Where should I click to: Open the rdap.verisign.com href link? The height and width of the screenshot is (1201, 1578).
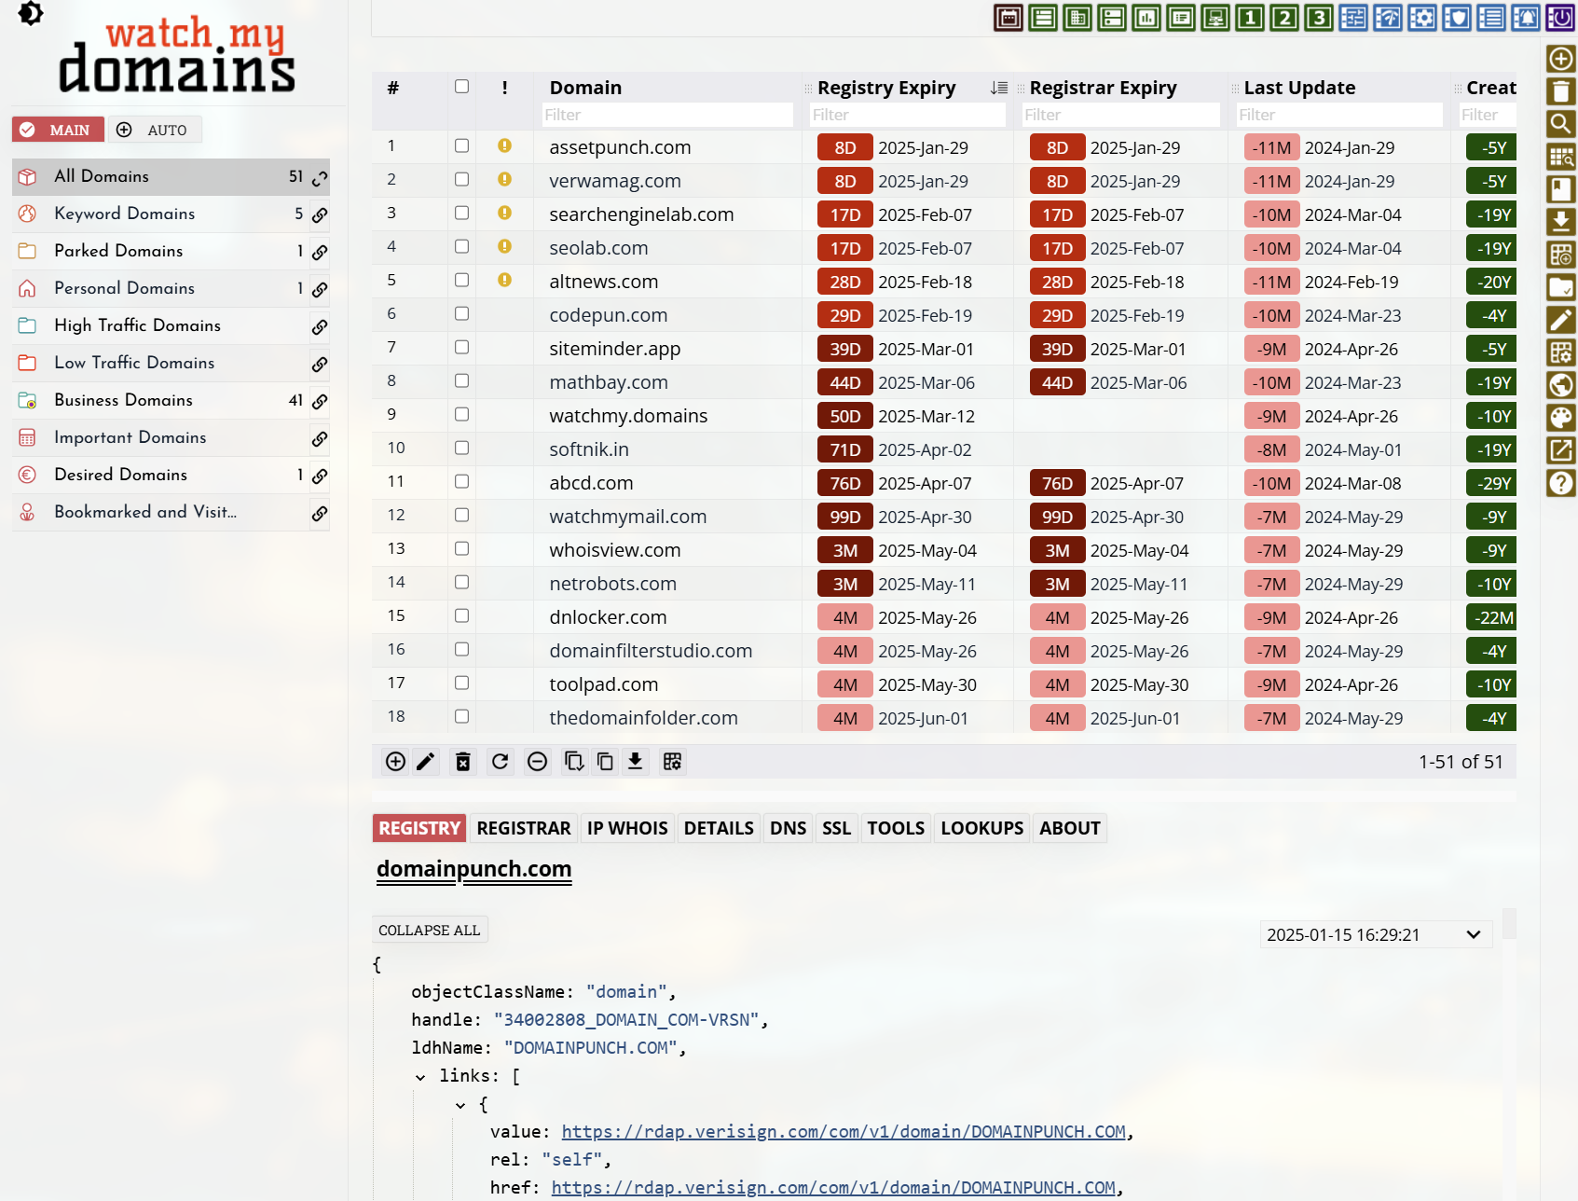click(x=833, y=1187)
